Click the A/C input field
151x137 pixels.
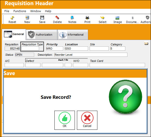(x=14, y=65)
